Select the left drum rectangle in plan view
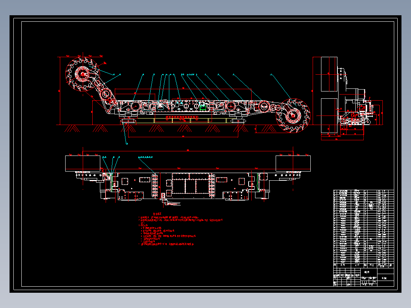Viewport: 411px width, 308px height. 83,163
